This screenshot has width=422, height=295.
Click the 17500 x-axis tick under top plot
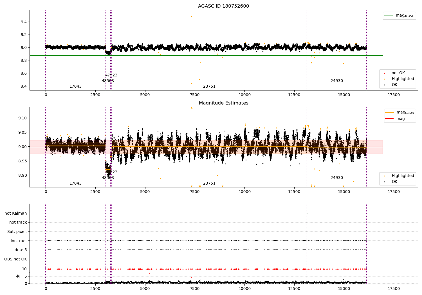click(x=394, y=95)
